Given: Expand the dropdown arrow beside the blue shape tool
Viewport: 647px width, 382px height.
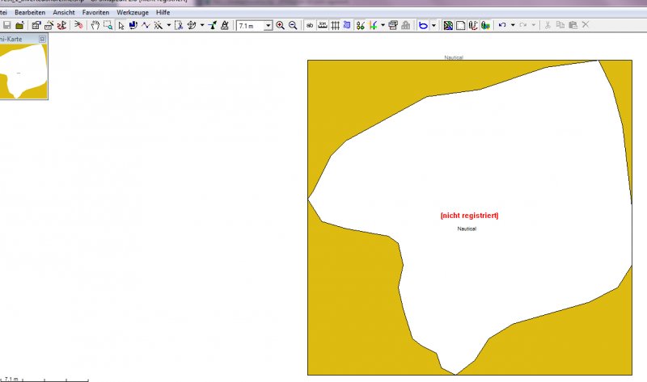Looking at the screenshot, I should (x=433, y=26).
